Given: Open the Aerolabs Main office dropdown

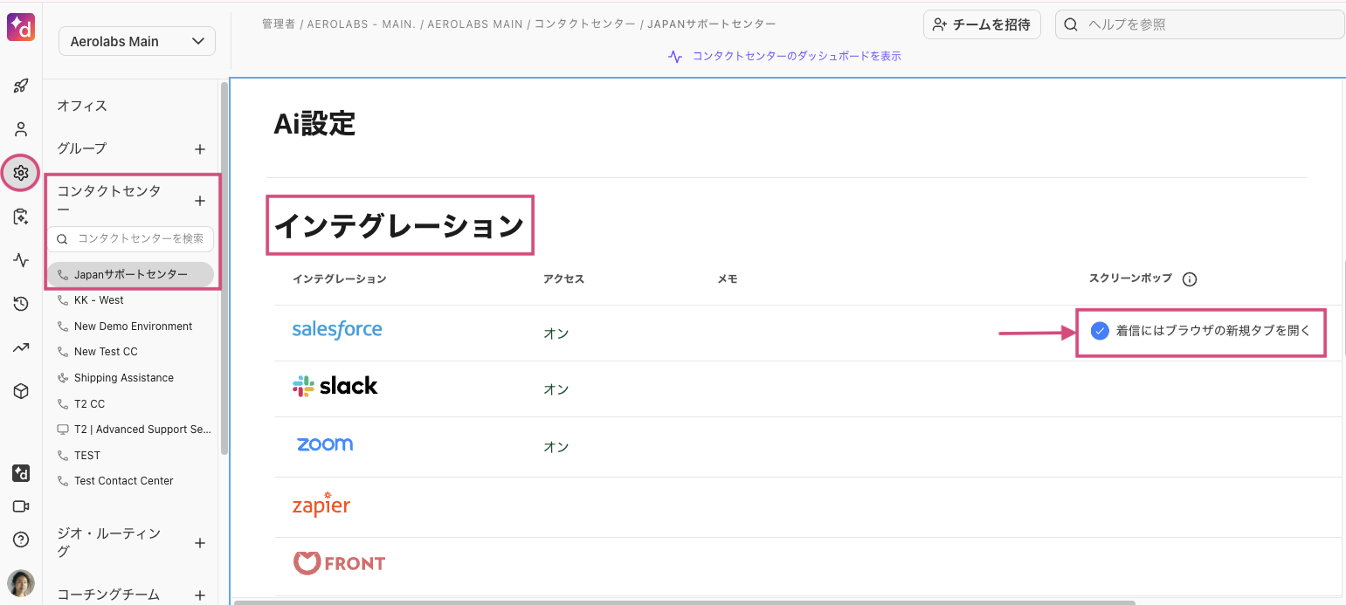Looking at the screenshot, I should click(x=137, y=41).
